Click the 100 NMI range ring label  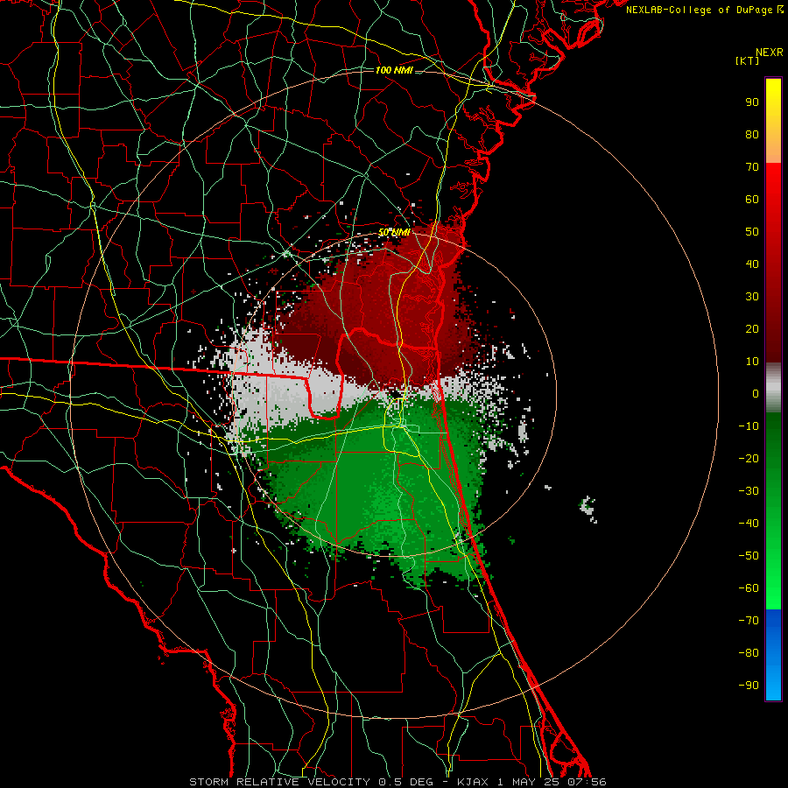pyautogui.click(x=394, y=70)
